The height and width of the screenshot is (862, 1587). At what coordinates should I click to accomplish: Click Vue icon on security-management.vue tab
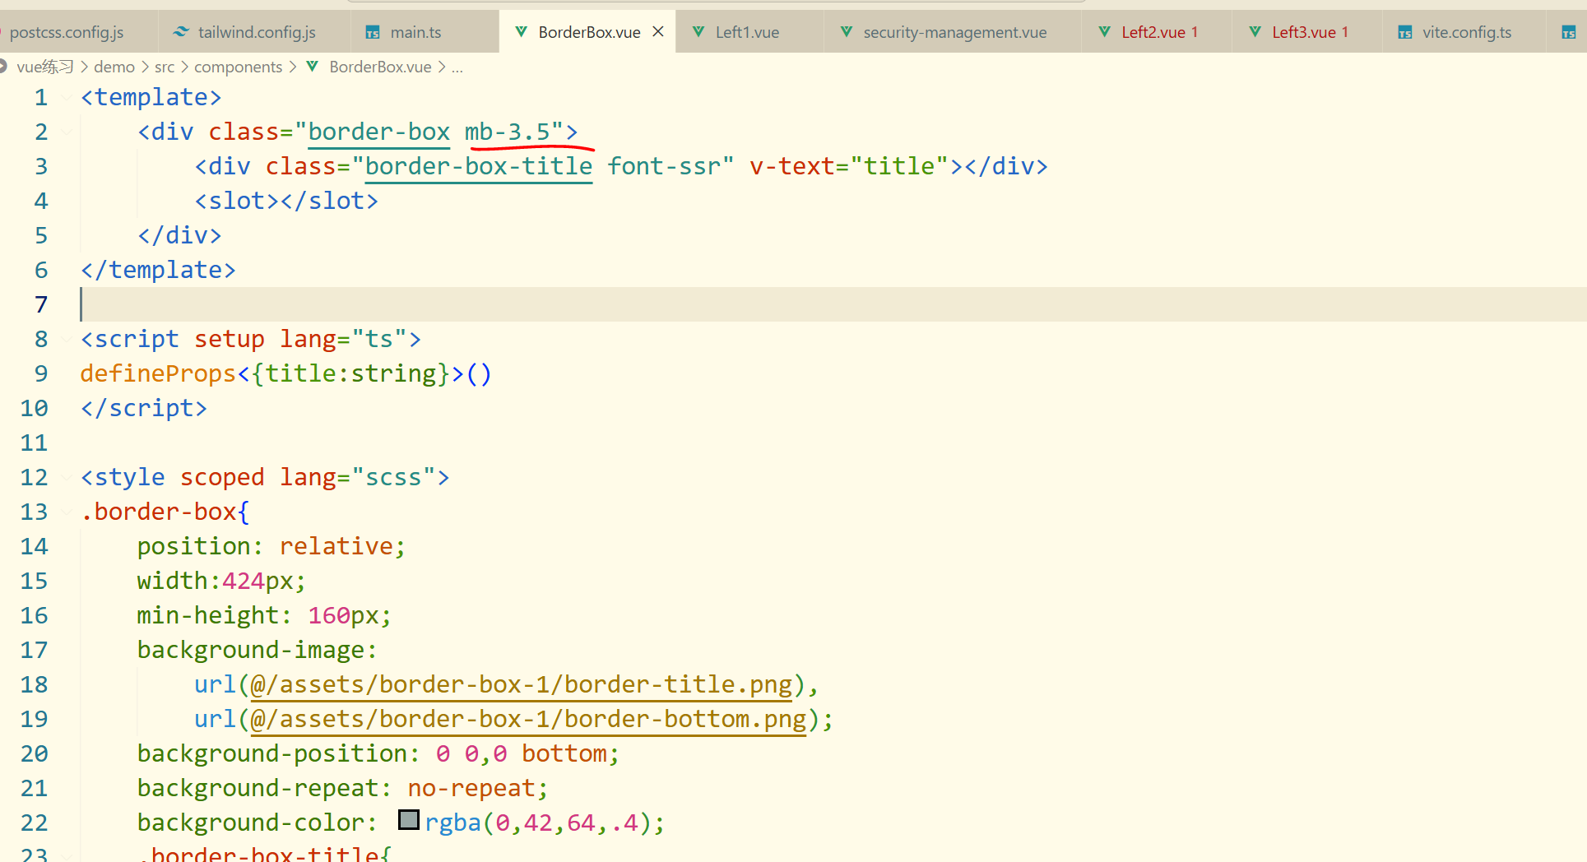click(846, 32)
